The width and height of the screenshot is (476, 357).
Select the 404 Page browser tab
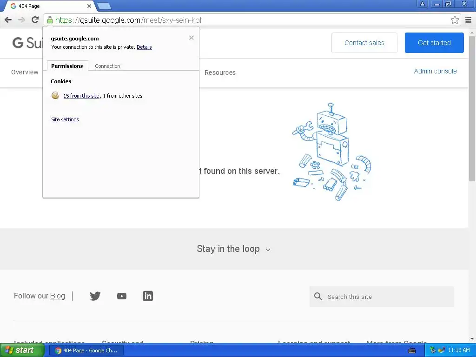tap(50, 6)
